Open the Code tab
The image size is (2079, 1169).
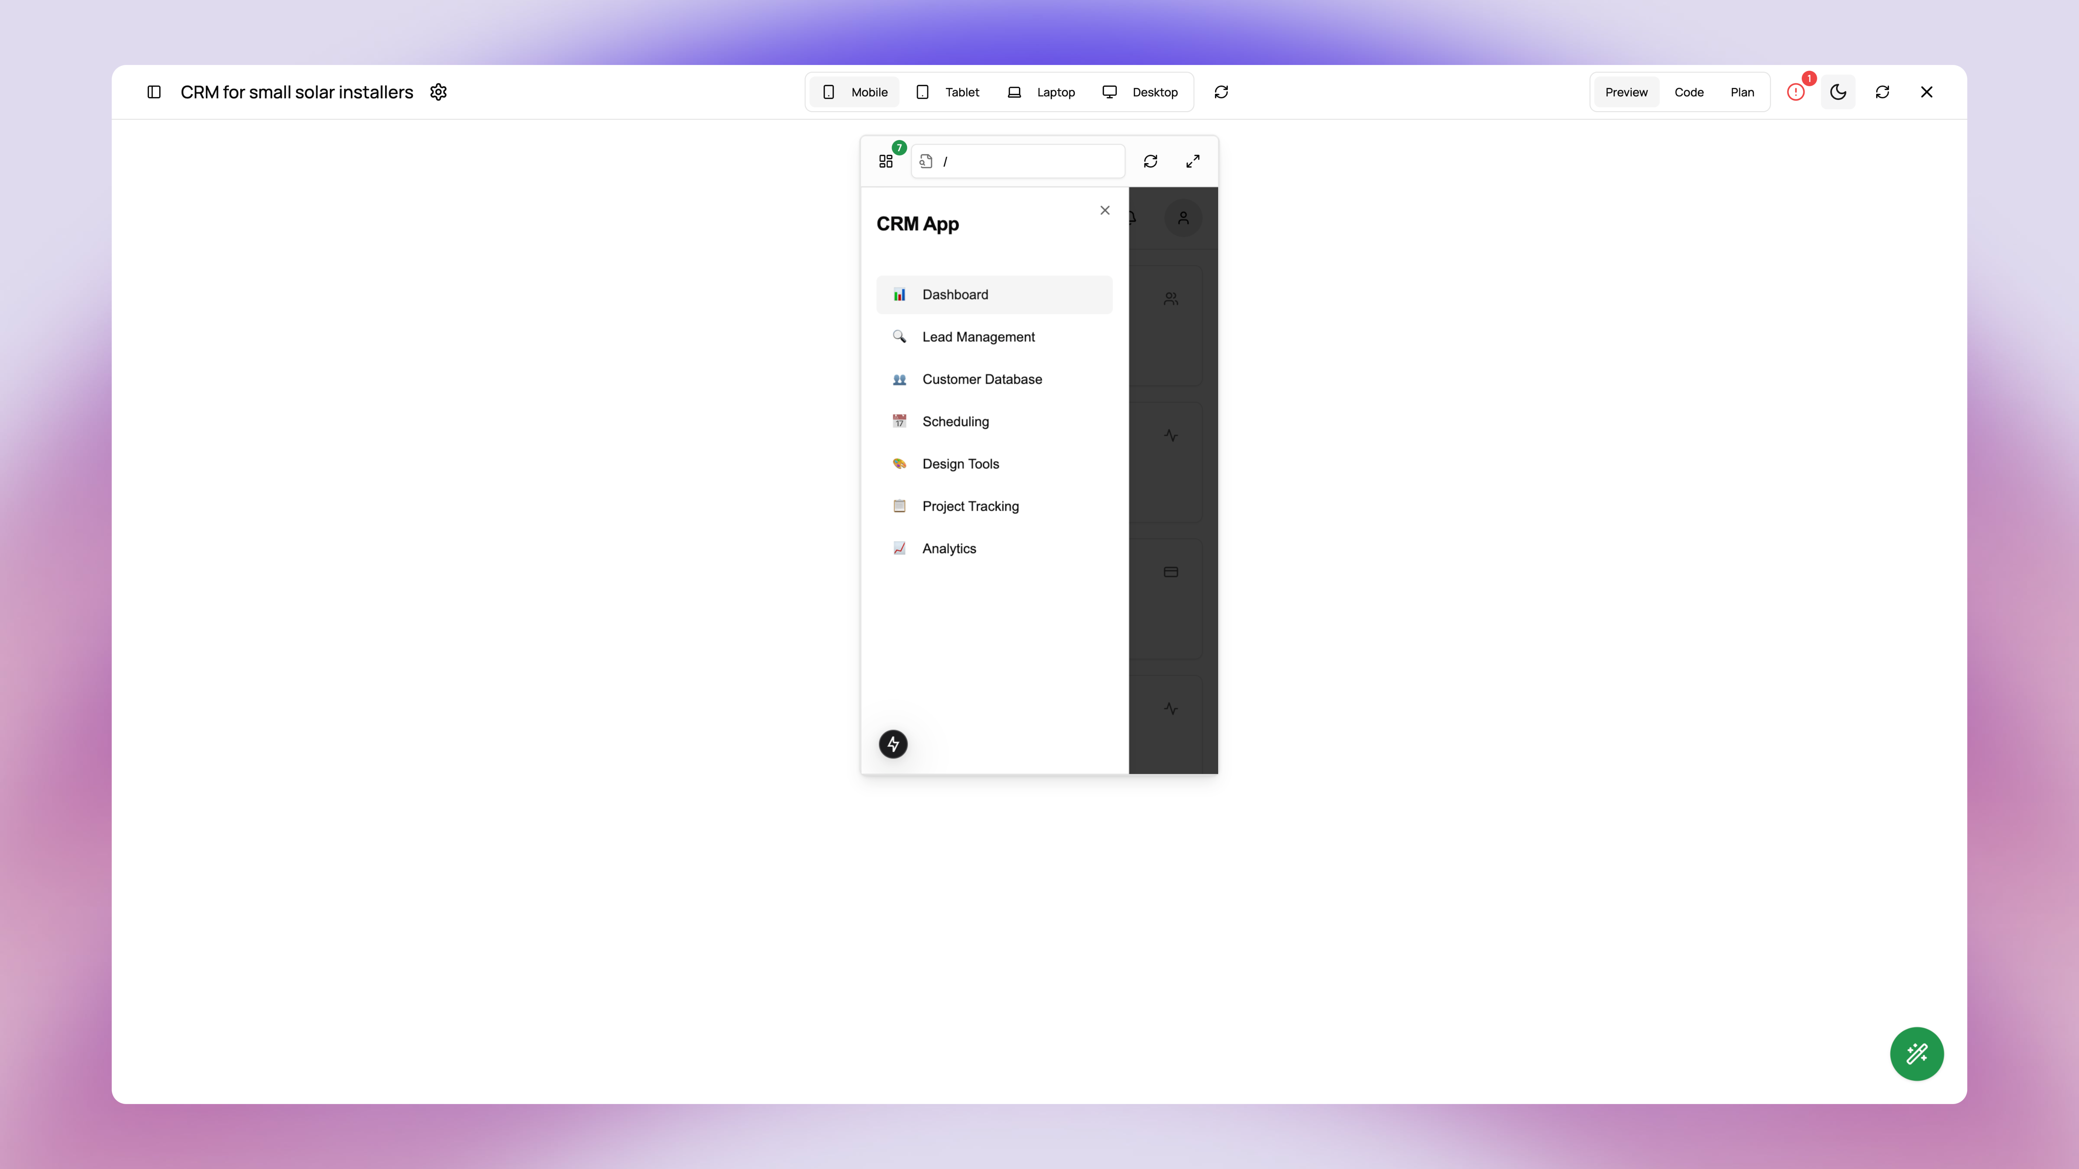pos(1688,92)
